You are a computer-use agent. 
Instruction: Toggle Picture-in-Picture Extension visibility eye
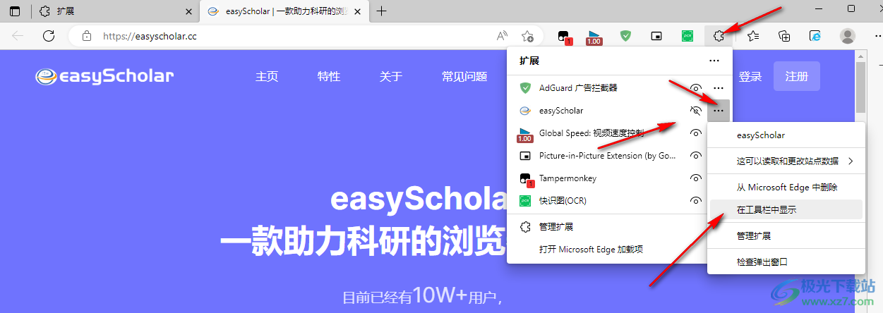click(696, 156)
